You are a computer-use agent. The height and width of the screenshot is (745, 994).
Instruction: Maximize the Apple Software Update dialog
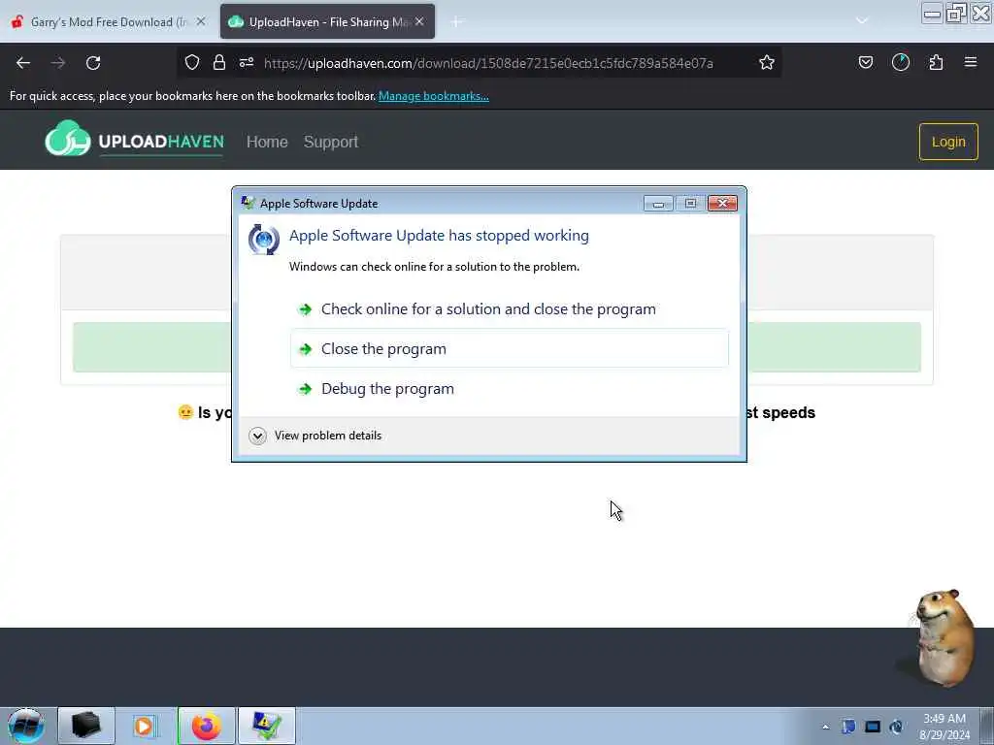click(690, 204)
